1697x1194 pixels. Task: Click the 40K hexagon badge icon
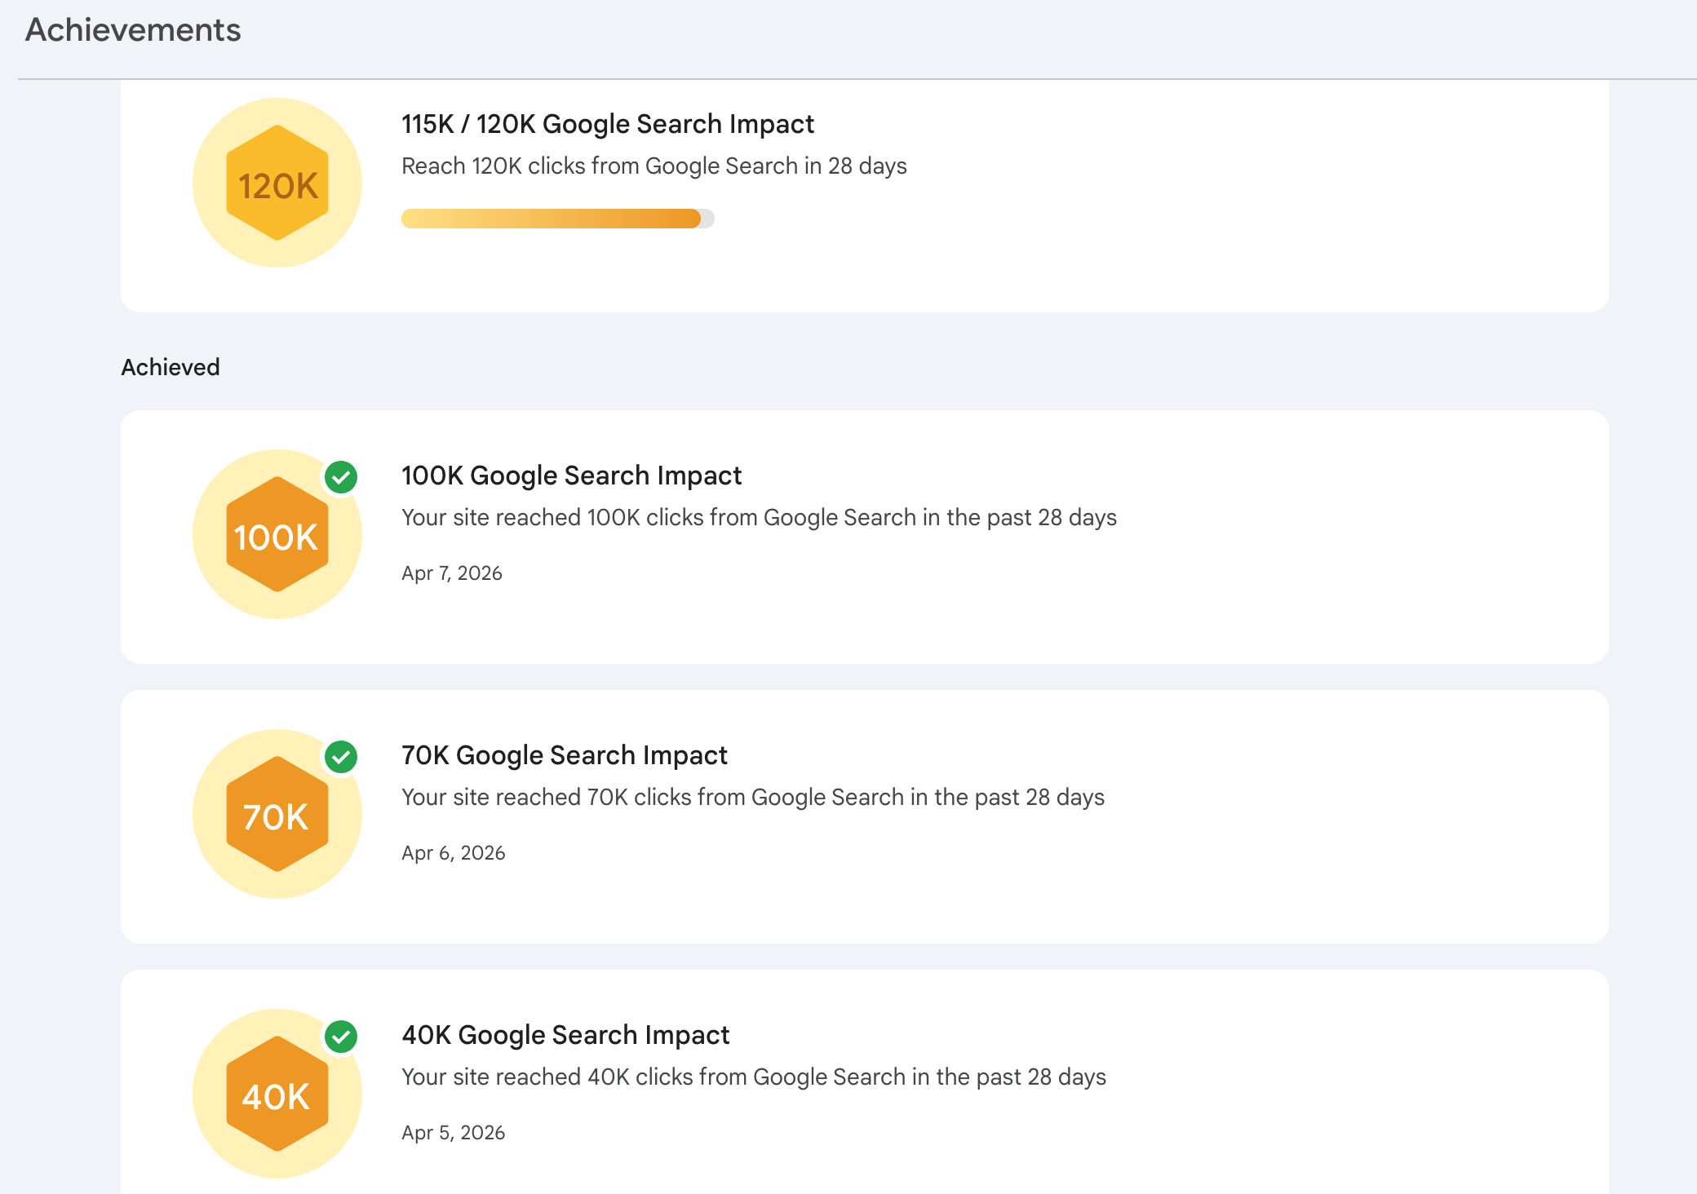point(277,1094)
